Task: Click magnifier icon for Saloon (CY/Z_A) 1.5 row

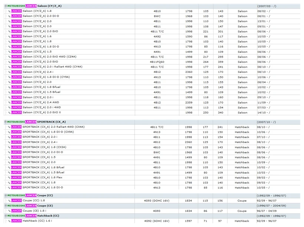Action: click(9, 52)
